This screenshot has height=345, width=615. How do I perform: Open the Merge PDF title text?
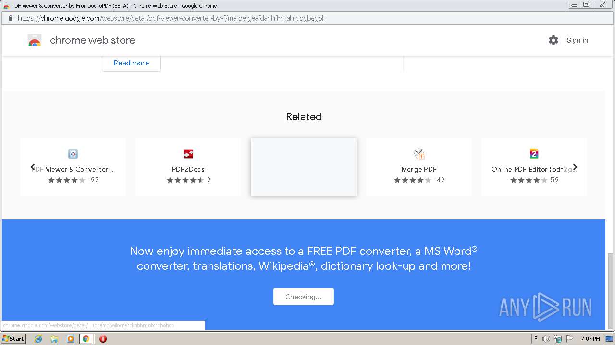[x=419, y=169]
